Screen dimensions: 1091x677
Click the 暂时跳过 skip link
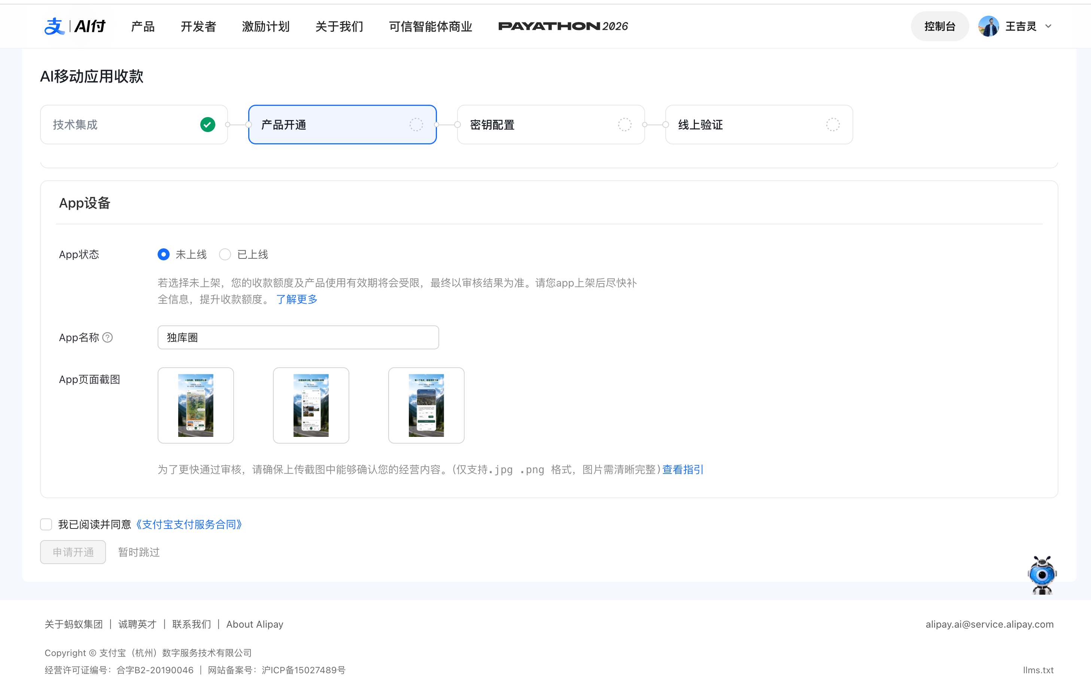pos(139,552)
